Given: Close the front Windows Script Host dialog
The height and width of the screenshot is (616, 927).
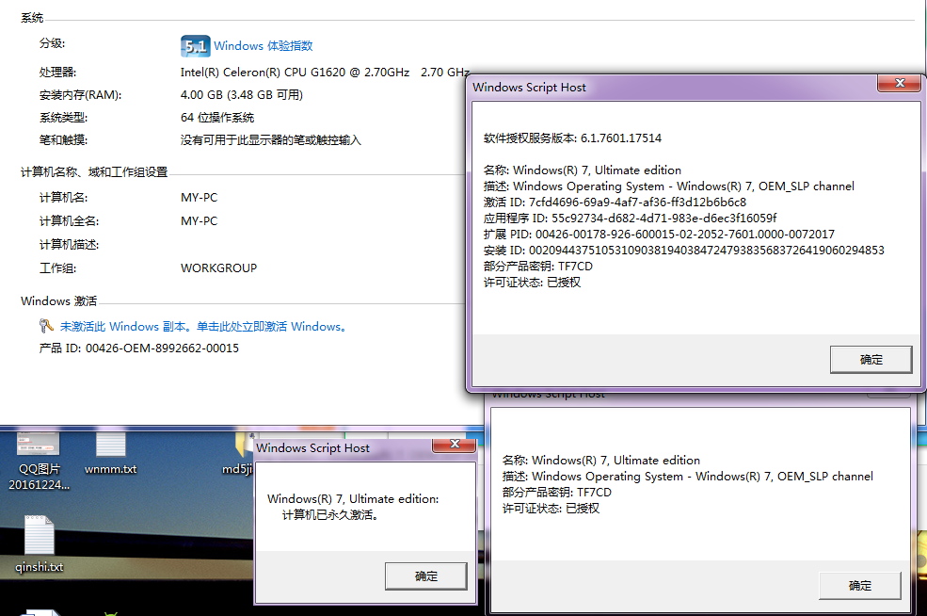Looking at the screenshot, I should pyautogui.click(x=899, y=83).
